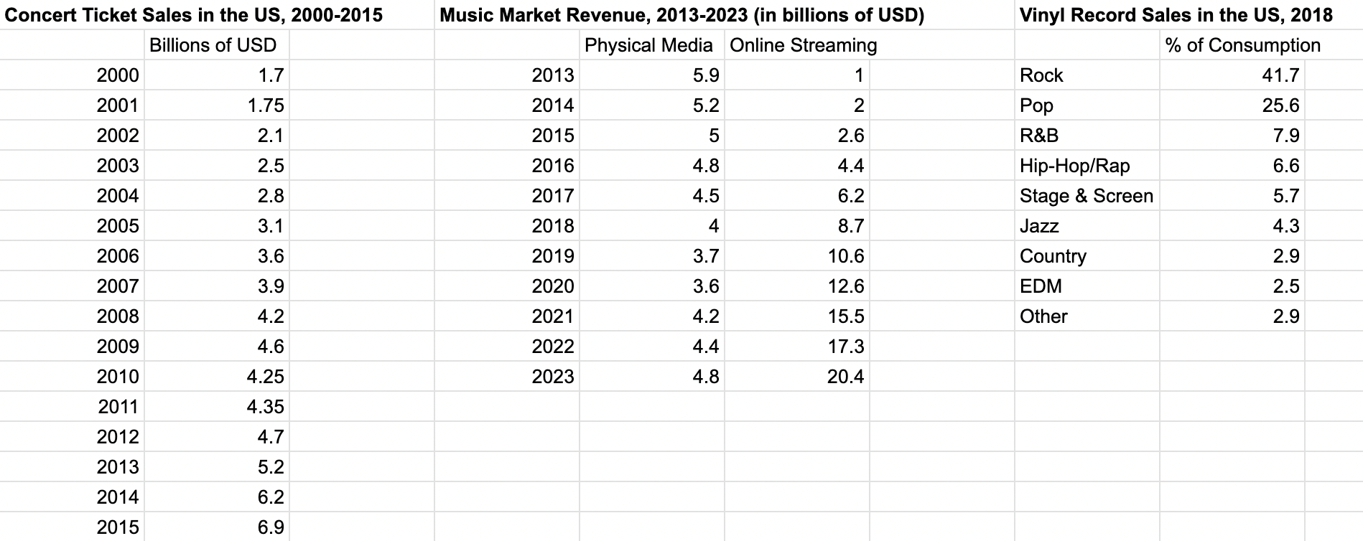Click the Hip-Hop/Rap genre cell
The height and width of the screenshot is (541, 1363).
1074,166
